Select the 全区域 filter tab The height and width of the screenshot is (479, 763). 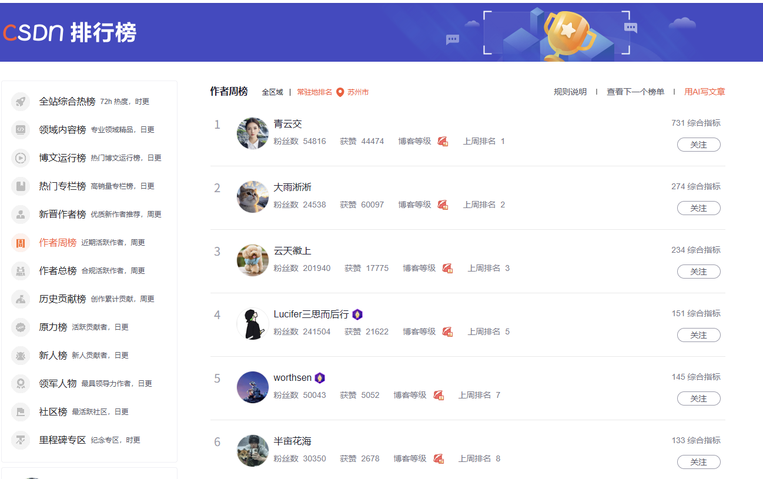272,92
